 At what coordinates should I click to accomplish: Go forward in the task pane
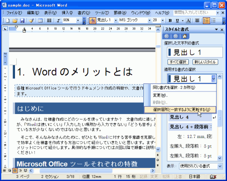pos(176,36)
